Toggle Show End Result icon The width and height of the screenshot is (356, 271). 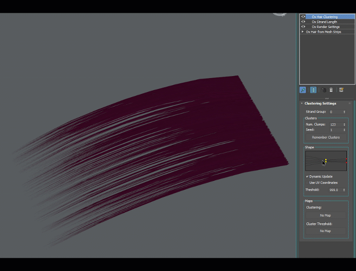(x=313, y=90)
